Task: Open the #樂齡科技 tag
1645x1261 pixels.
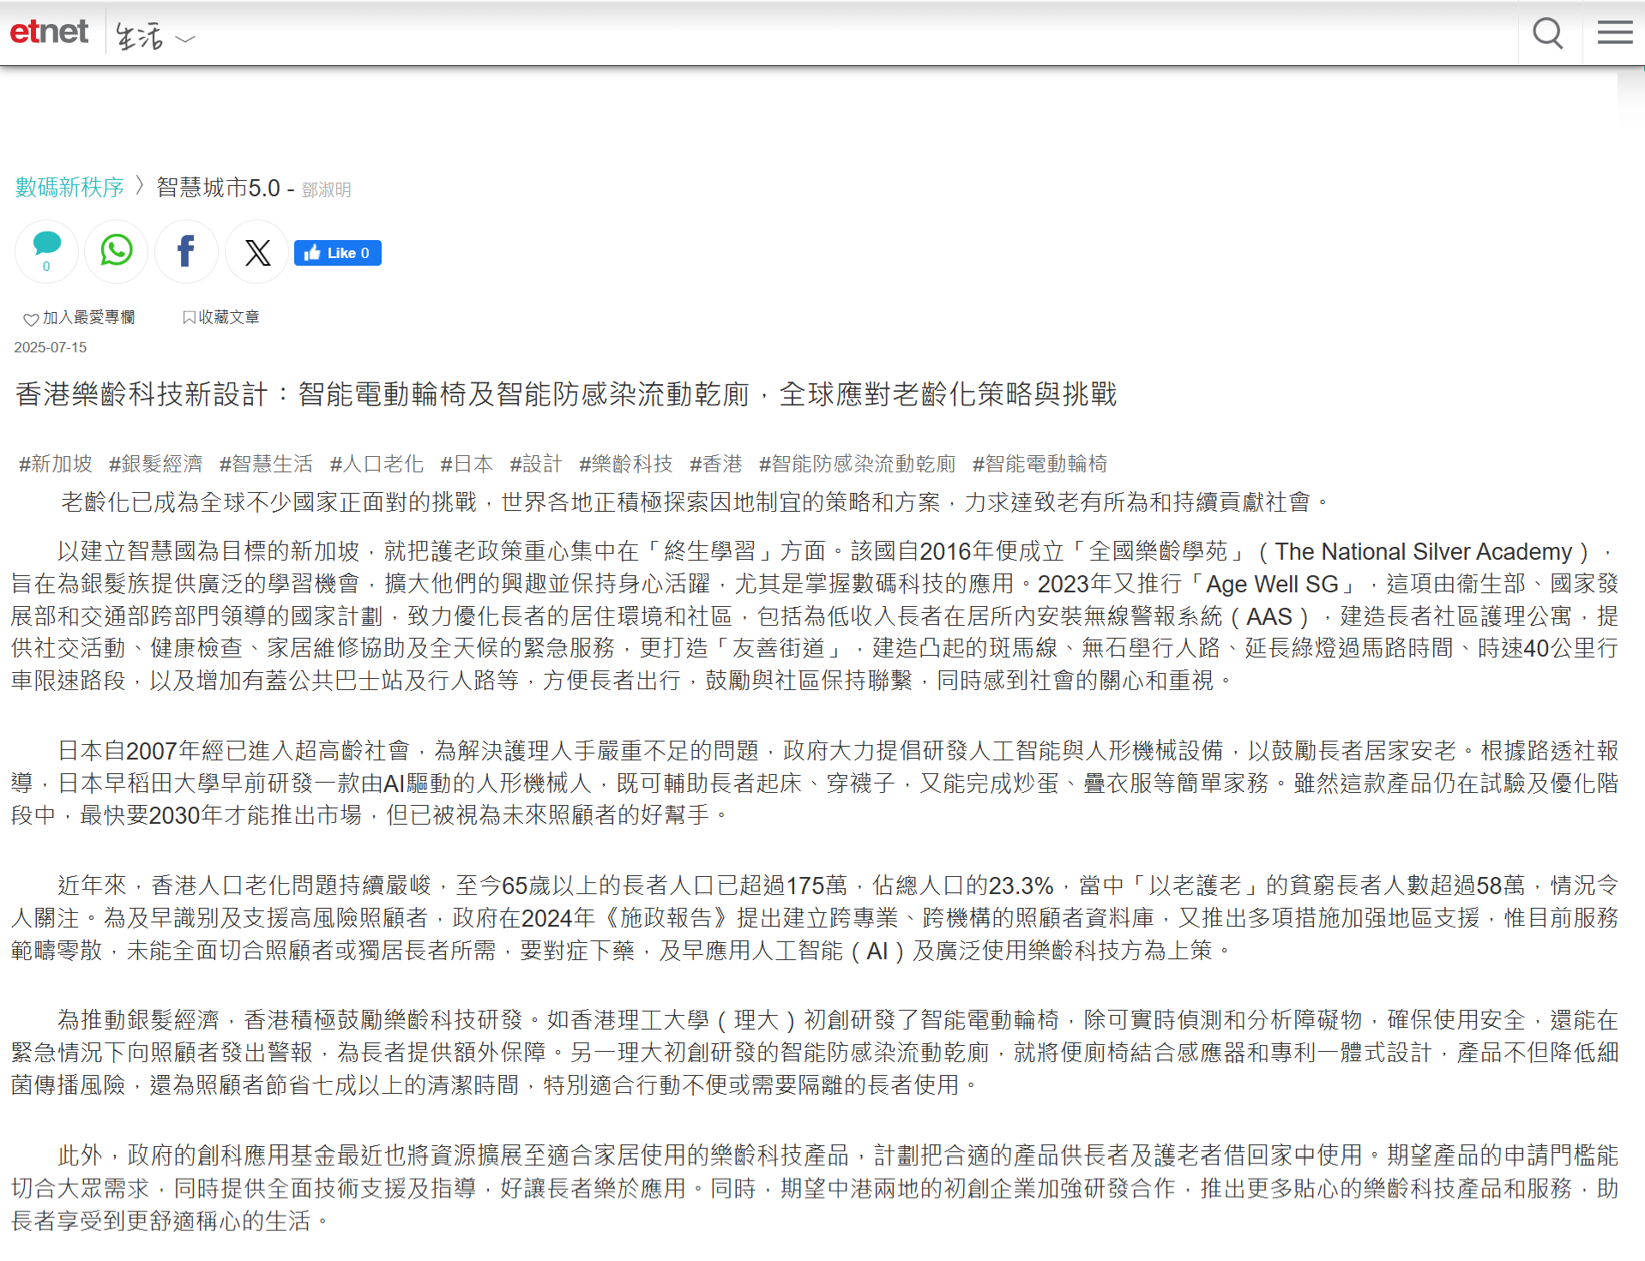Action: (x=626, y=464)
